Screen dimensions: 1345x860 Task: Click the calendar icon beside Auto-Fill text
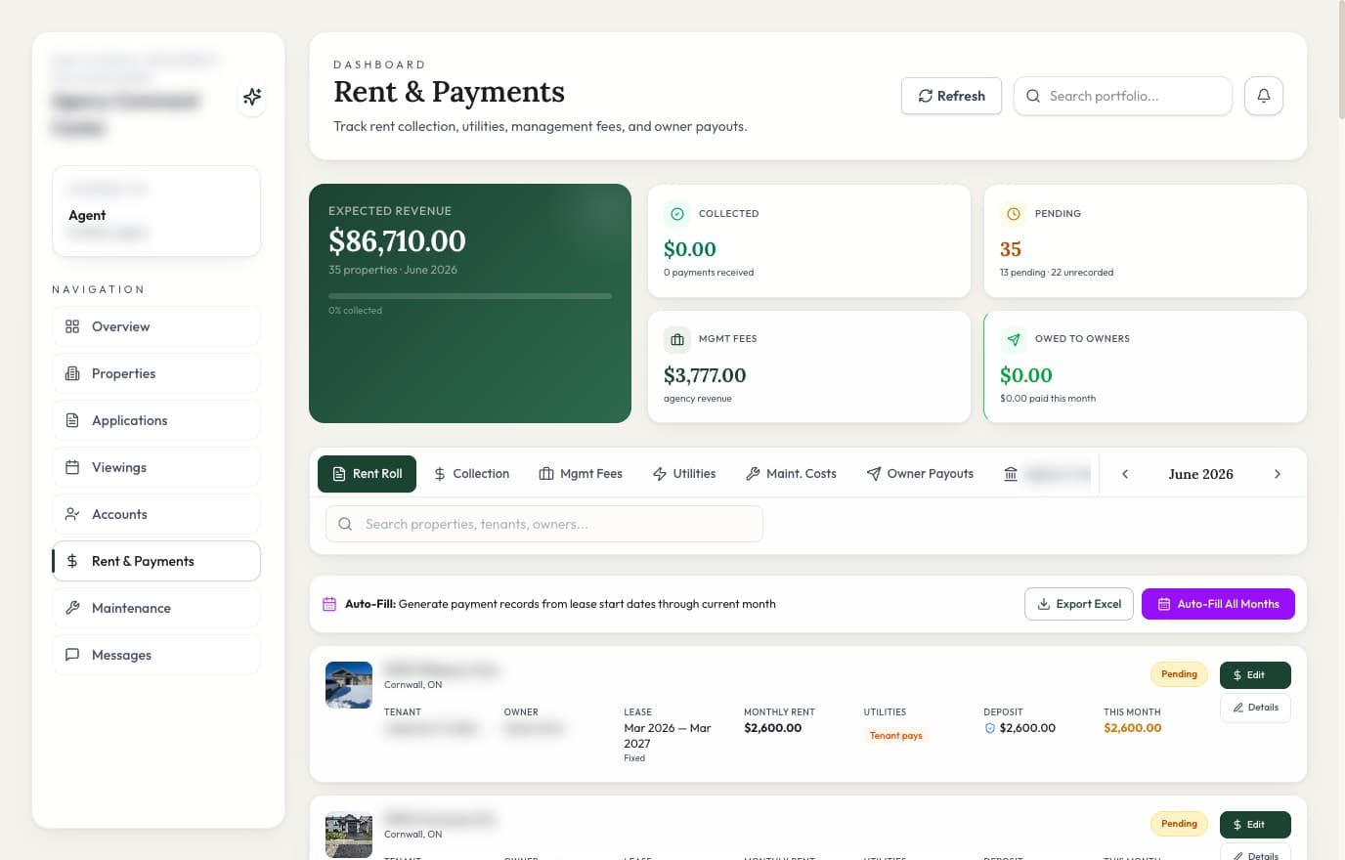(329, 604)
